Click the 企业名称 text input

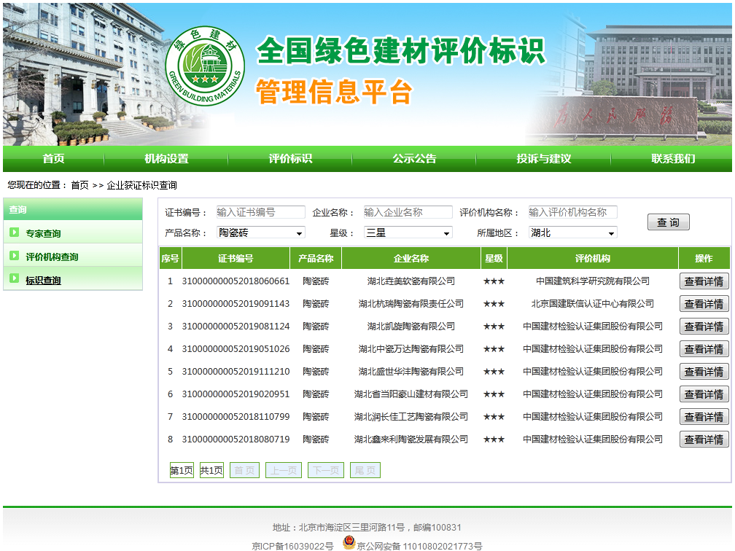pos(408,212)
